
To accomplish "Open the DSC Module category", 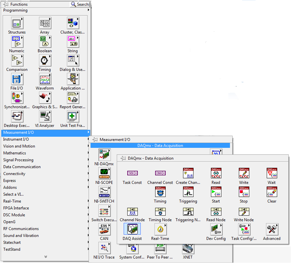I will 46,215.
